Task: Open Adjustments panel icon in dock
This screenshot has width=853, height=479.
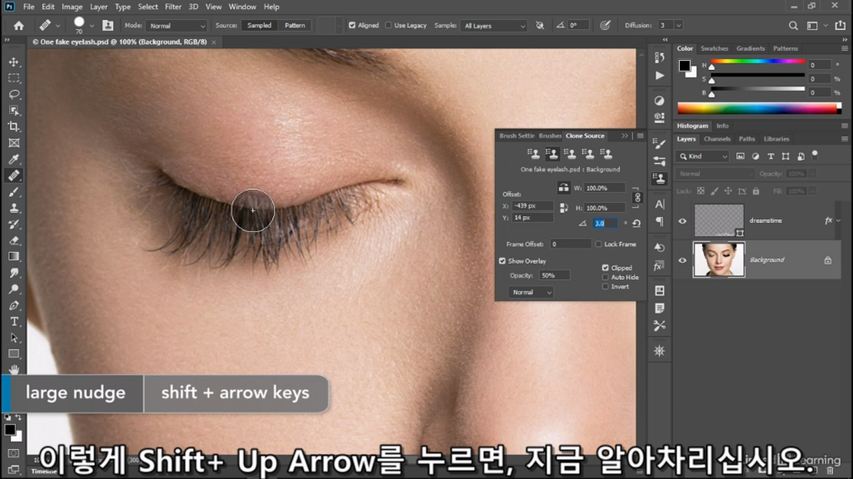Action: pos(659,100)
